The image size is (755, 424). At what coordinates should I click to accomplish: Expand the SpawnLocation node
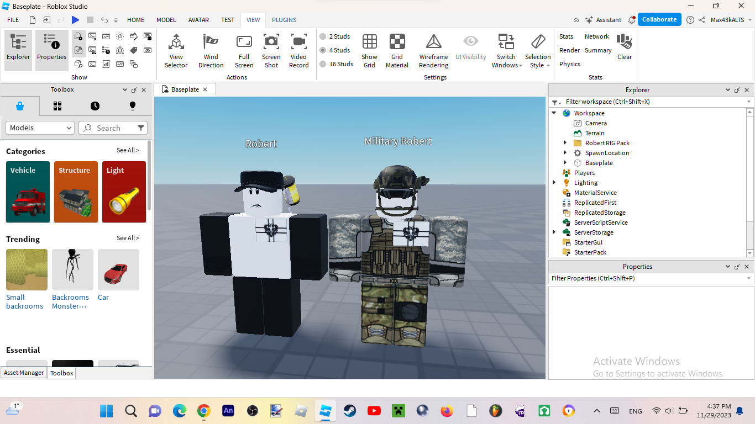(565, 153)
